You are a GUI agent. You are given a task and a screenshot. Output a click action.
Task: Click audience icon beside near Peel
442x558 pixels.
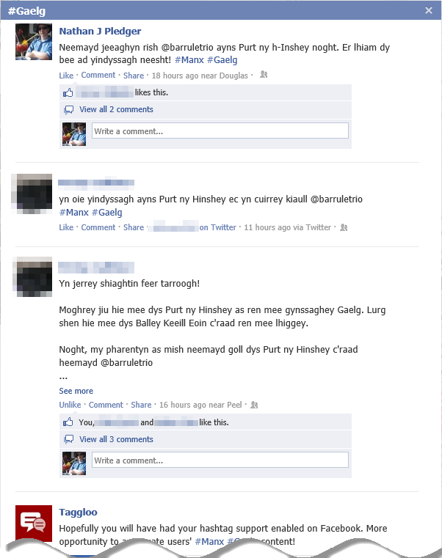[254, 405]
